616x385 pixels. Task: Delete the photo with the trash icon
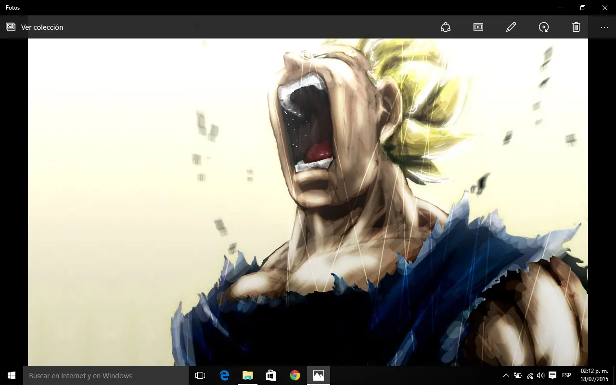[576, 27]
